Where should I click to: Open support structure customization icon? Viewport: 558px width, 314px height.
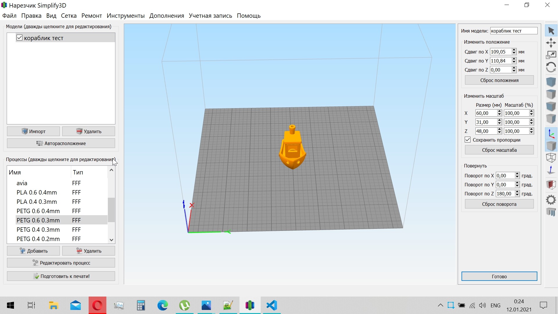pyautogui.click(x=551, y=212)
